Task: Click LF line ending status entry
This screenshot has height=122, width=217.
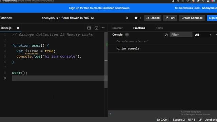Action: pyautogui.click(x=200, y=120)
